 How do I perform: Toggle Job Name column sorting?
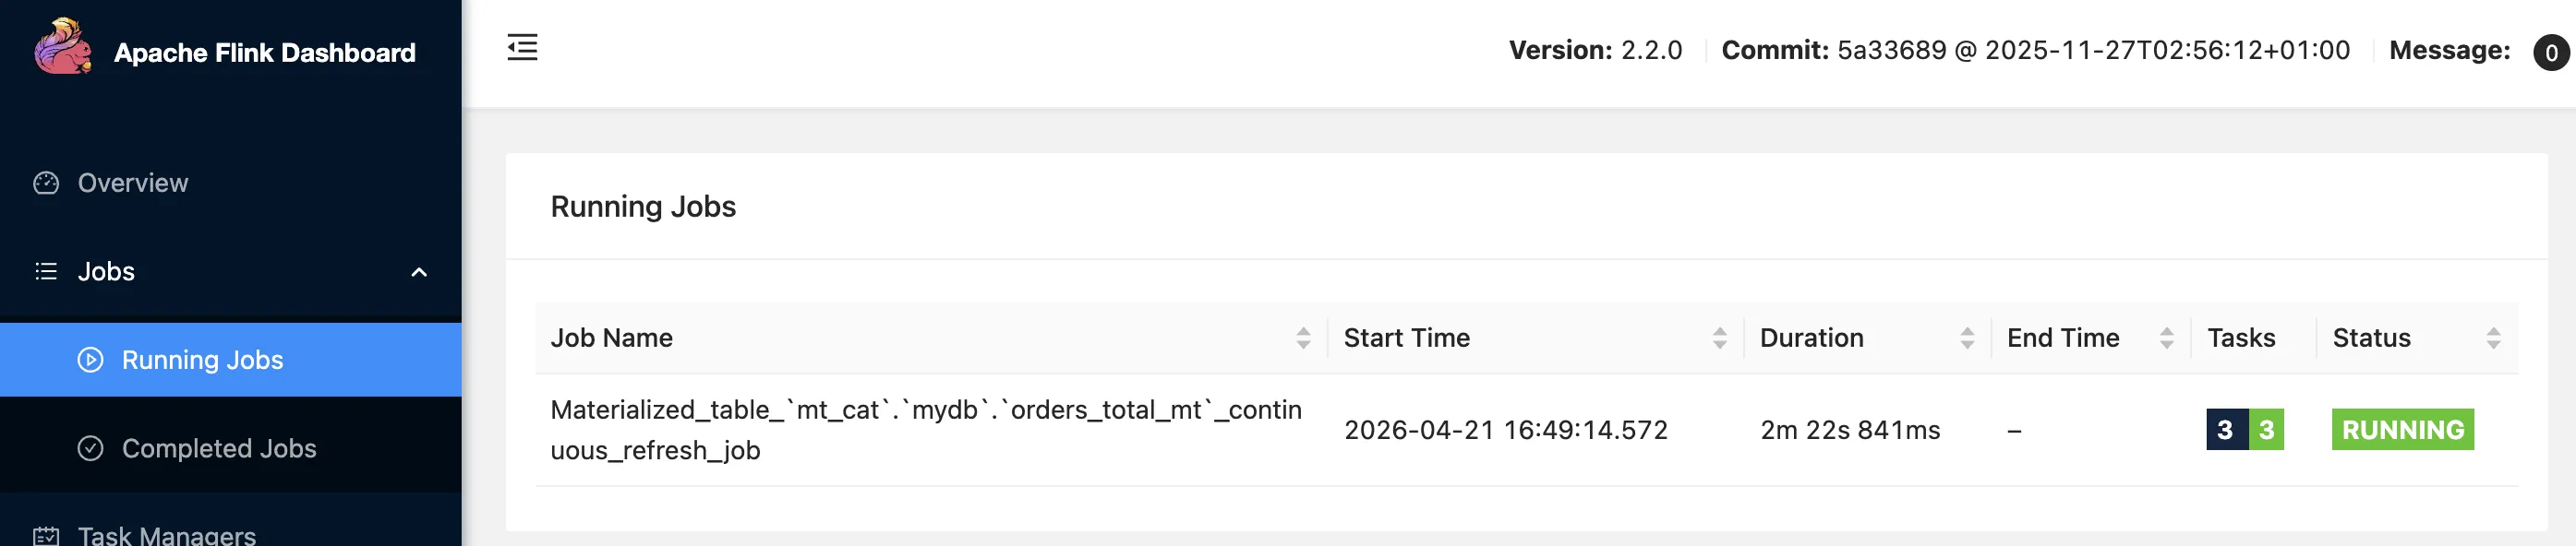coord(1302,338)
